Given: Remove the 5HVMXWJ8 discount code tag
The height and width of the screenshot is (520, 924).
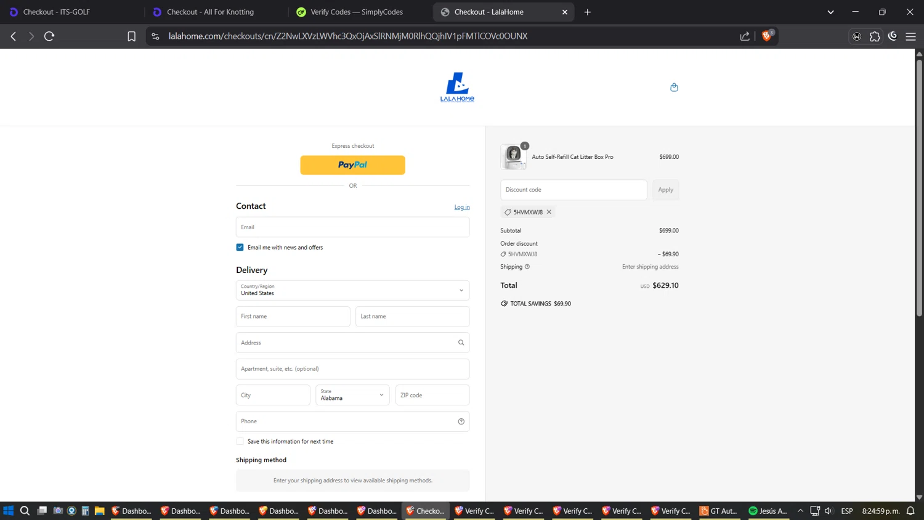Looking at the screenshot, I should (549, 212).
